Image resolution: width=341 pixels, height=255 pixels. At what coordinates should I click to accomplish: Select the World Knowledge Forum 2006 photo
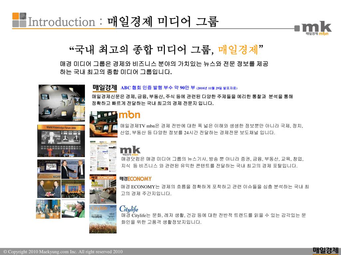(x=61, y=141)
